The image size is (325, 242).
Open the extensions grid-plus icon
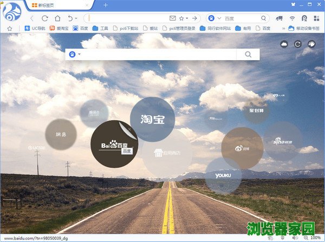pos(316,18)
